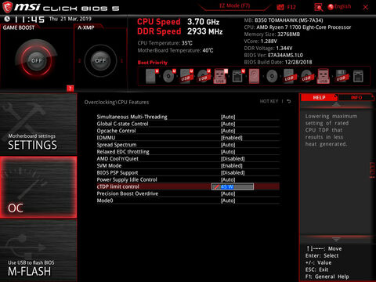Select the UEFI USB hard disk boot icon
This screenshot has width=376, height=282.
[x=186, y=76]
